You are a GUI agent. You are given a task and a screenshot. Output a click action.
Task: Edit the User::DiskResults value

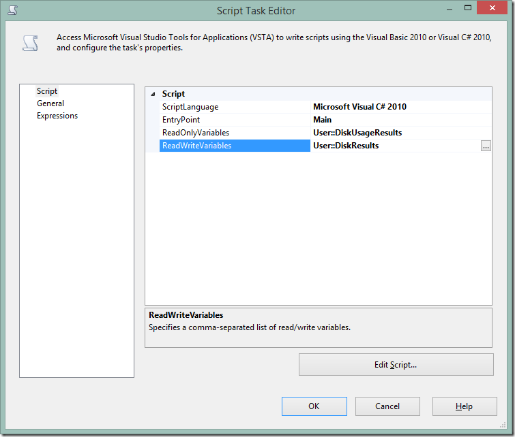tap(346, 146)
